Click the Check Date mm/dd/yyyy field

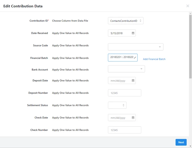coord(122,118)
